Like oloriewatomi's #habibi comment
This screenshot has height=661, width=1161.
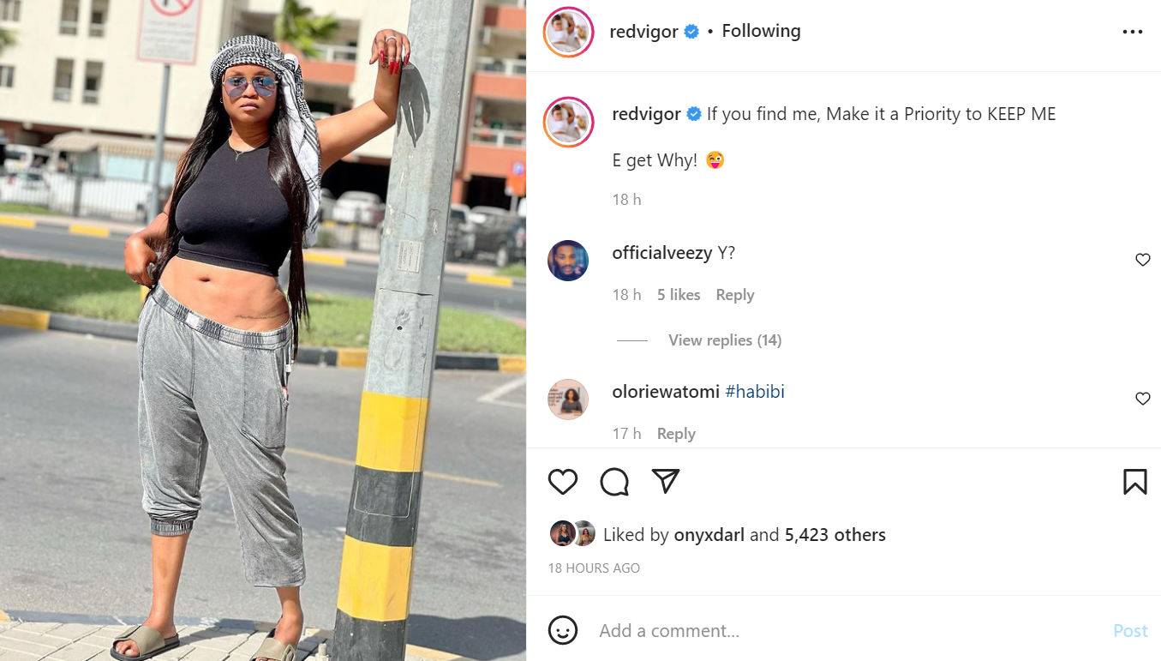coord(1143,399)
